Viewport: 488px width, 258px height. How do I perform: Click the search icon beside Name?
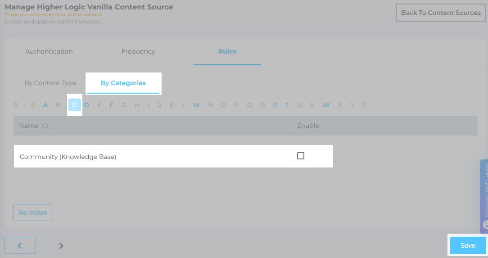45,126
